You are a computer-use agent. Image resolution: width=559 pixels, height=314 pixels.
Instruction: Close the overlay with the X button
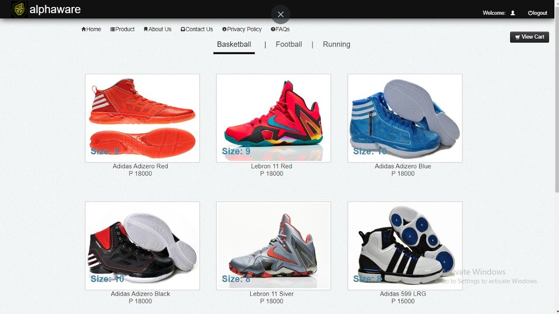coord(281,14)
